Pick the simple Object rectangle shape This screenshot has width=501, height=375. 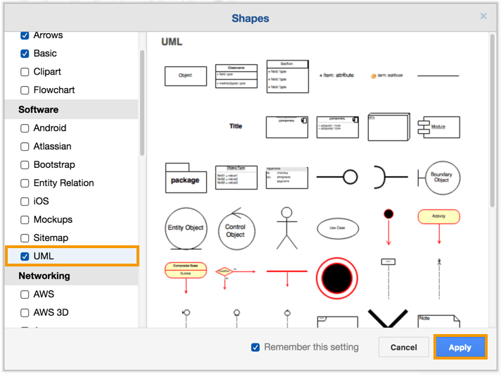click(185, 75)
